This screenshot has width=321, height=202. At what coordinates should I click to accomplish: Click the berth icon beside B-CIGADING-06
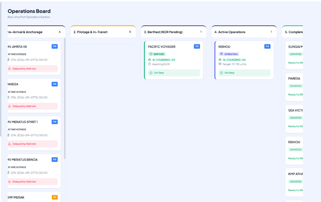pos(220,60)
